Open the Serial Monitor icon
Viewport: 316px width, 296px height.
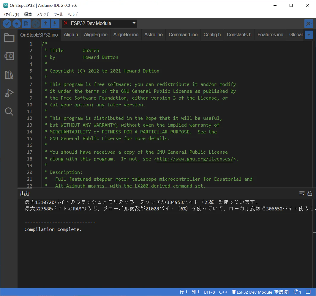[309, 23]
